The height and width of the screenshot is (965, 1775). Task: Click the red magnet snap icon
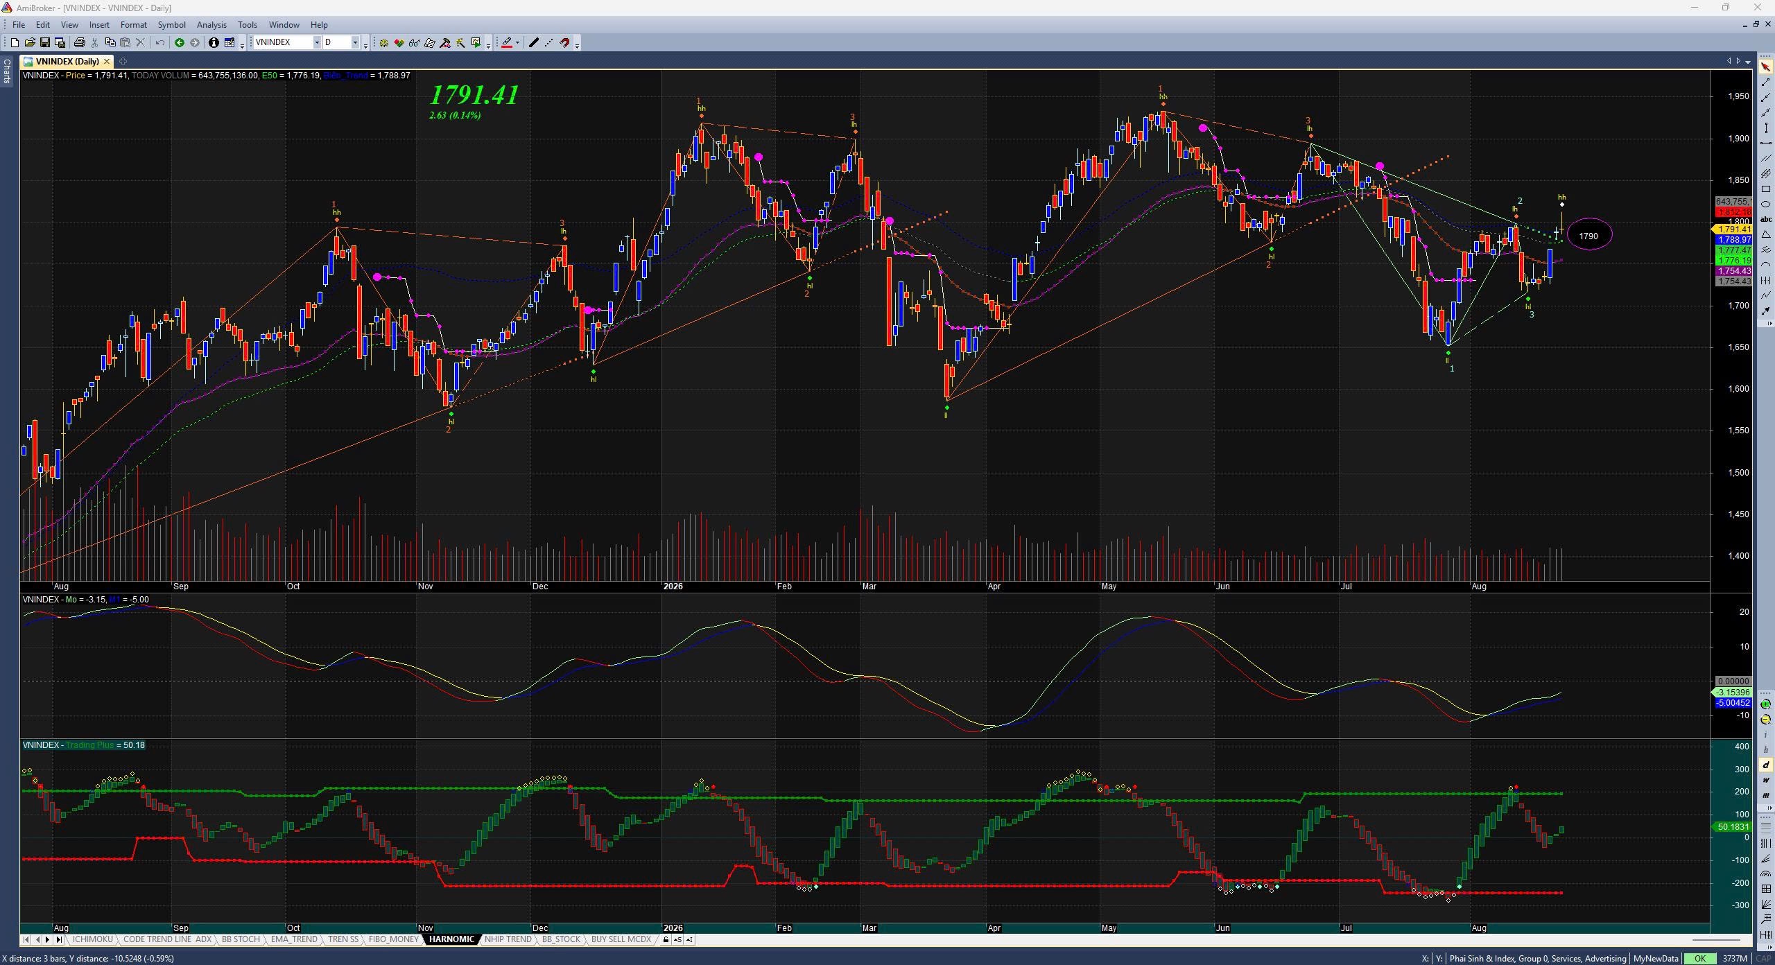pyautogui.click(x=564, y=43)
